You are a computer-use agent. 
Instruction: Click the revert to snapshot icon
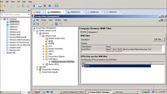click(x=23, y=6)
